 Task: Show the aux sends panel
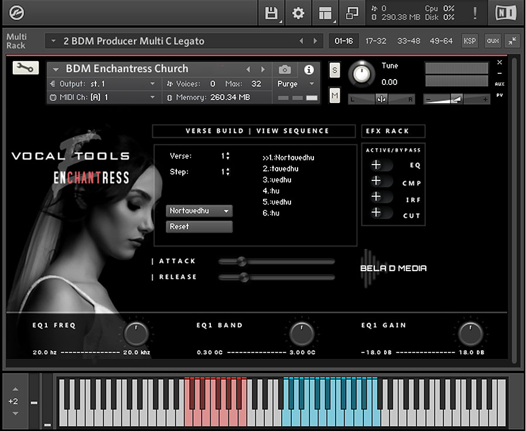pyautogui.click(x=493, y=41)
